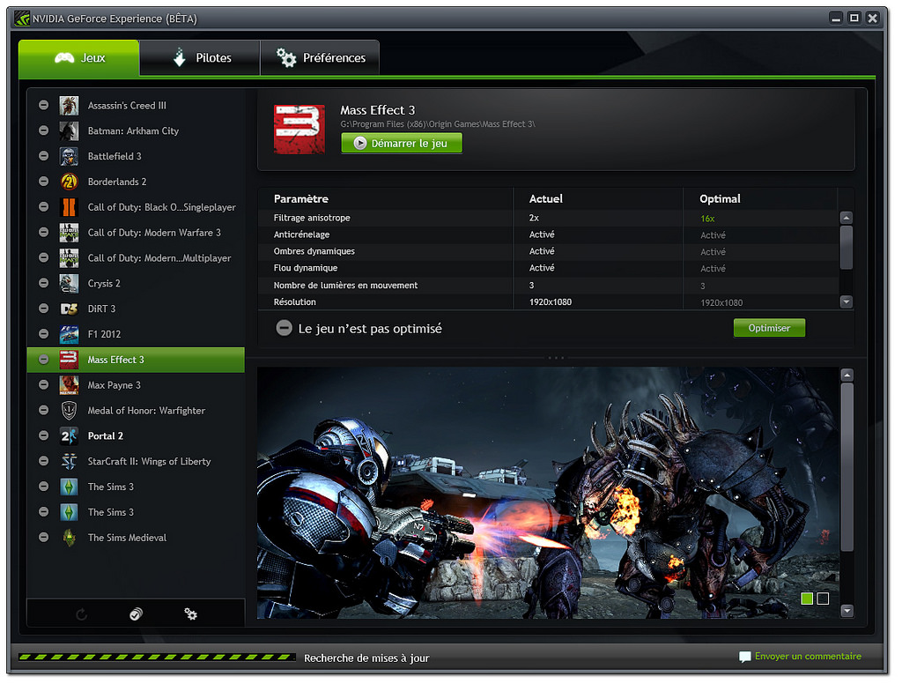Click the refresh games list icon

(82, 614)
